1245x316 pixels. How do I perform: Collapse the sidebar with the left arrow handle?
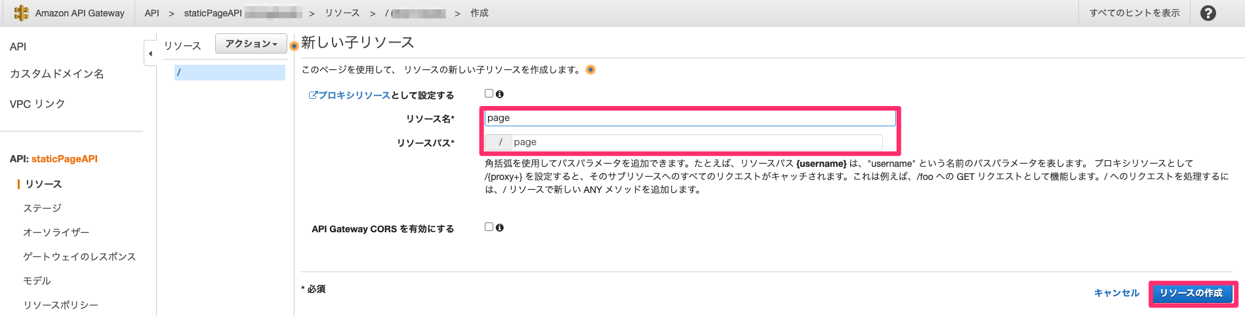coord(150,54)
